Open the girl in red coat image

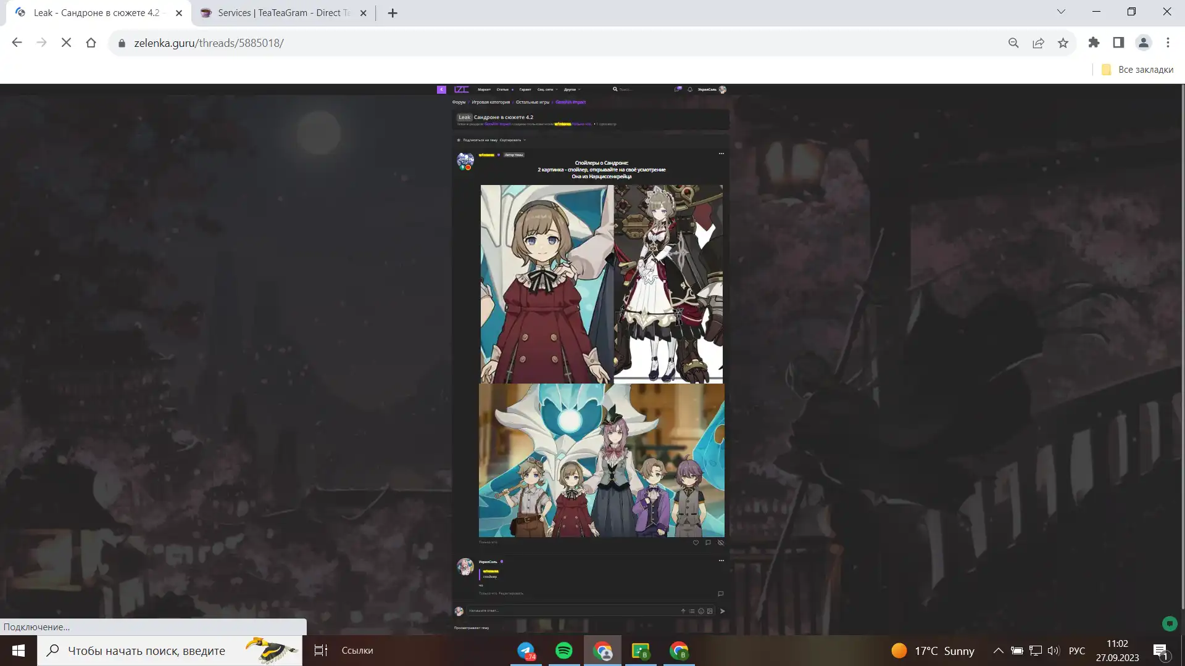click(x=547, y=284)
